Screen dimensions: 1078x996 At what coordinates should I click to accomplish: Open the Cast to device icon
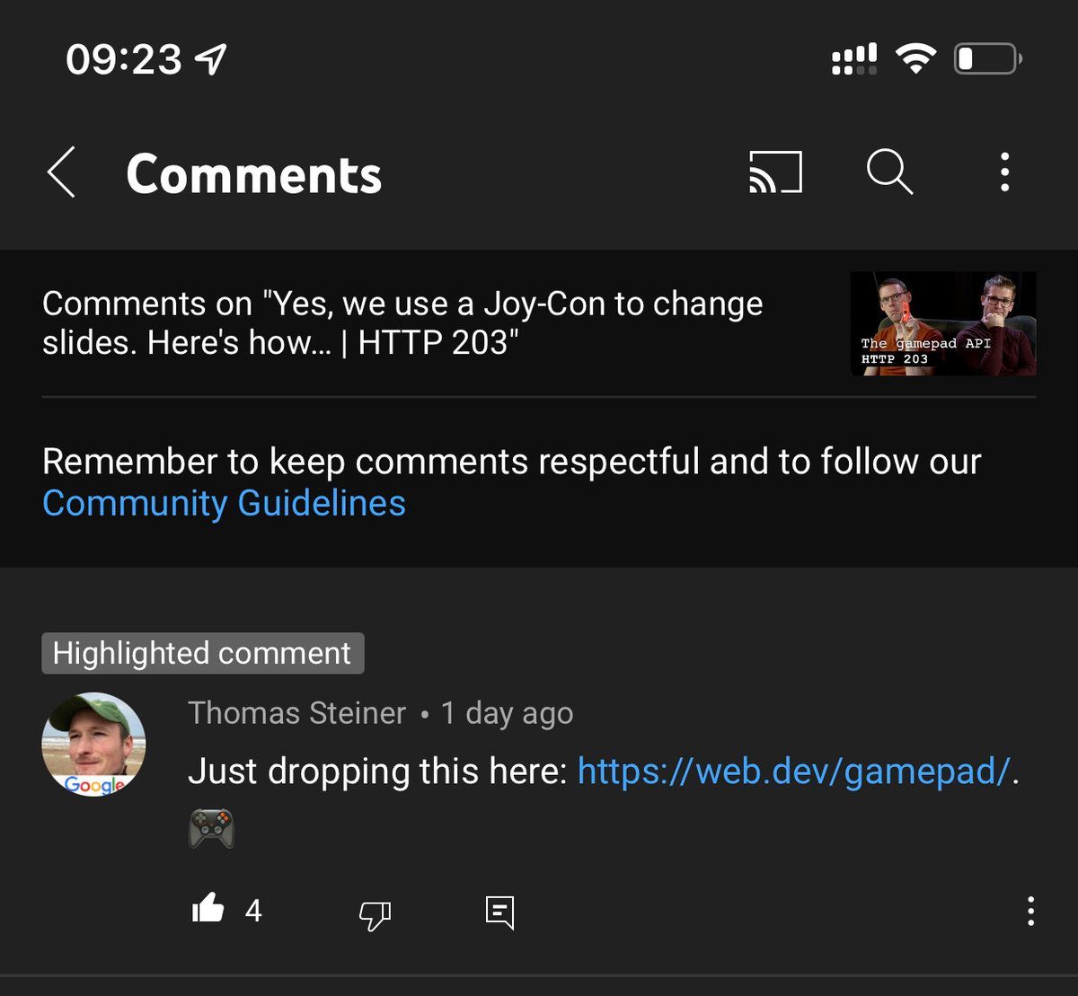[x=775, y=172]
